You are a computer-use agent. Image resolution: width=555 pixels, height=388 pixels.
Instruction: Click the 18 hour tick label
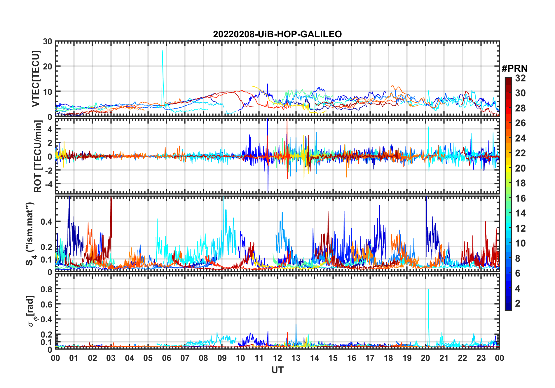point(388,358)
